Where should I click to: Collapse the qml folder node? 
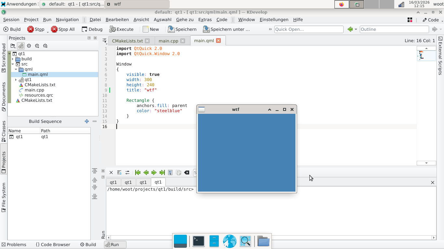16,69
